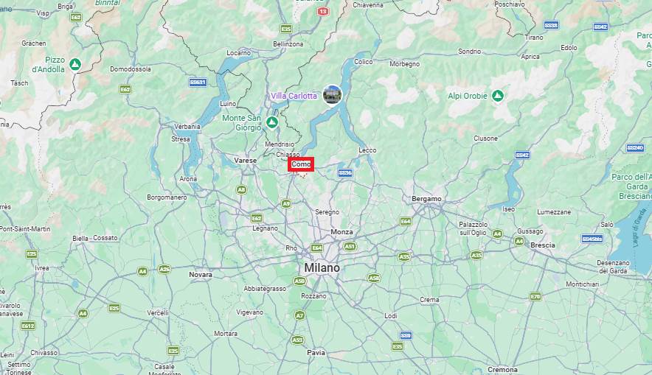The image size is (652, 375).
Task: Select the A51 road marker near Monza
Action: [350, 246]
